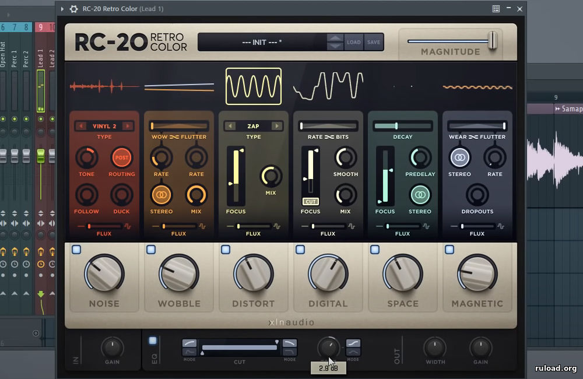
Task: Click the Wow Flutter balance slider
Action: tap(179, 126)
